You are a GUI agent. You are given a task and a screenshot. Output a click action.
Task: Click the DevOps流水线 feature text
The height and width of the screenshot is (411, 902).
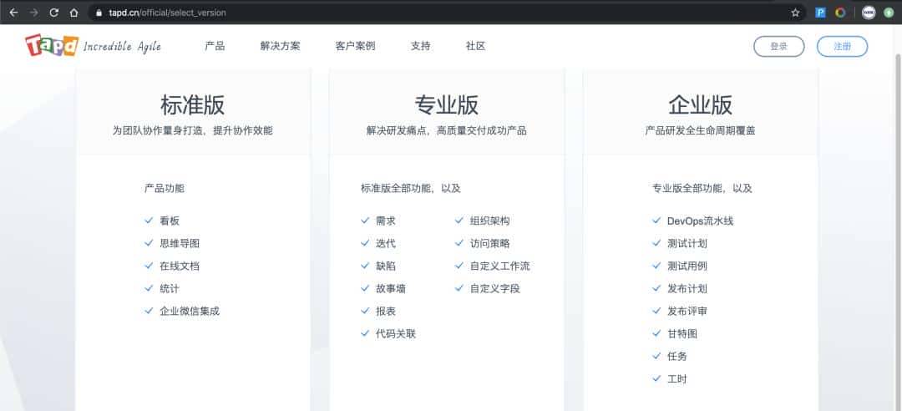[700, 221]
